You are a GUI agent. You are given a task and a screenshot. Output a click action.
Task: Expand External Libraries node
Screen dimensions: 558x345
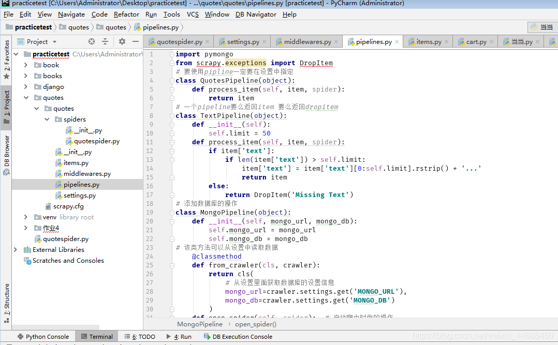(x=16, y=250)
